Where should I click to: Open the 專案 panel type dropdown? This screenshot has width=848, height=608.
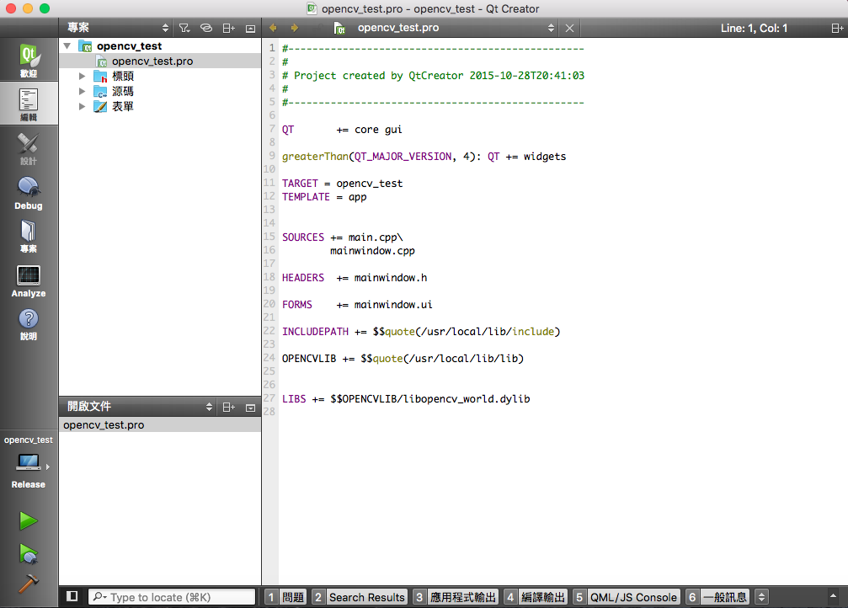coord(166,28)
